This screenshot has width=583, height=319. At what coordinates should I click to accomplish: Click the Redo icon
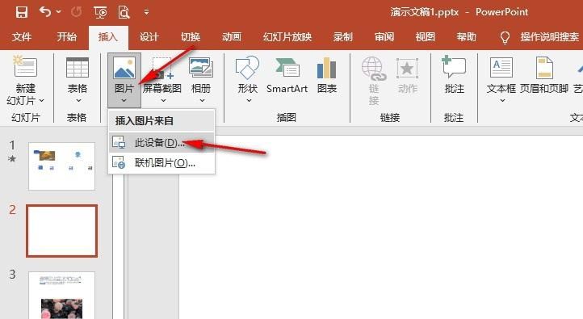click(77, 12)
